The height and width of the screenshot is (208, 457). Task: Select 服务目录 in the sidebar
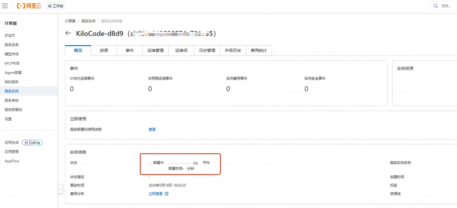(12, 45)
